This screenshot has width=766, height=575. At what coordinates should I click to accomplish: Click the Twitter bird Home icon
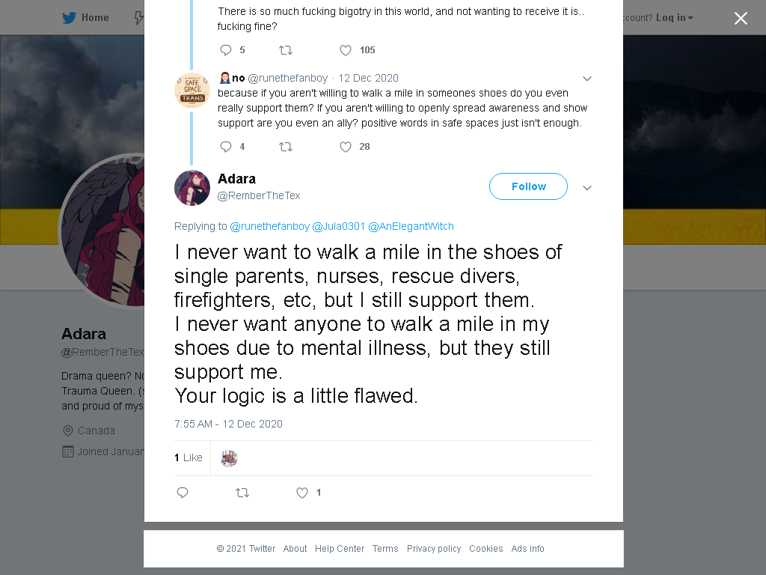(69, 18)
